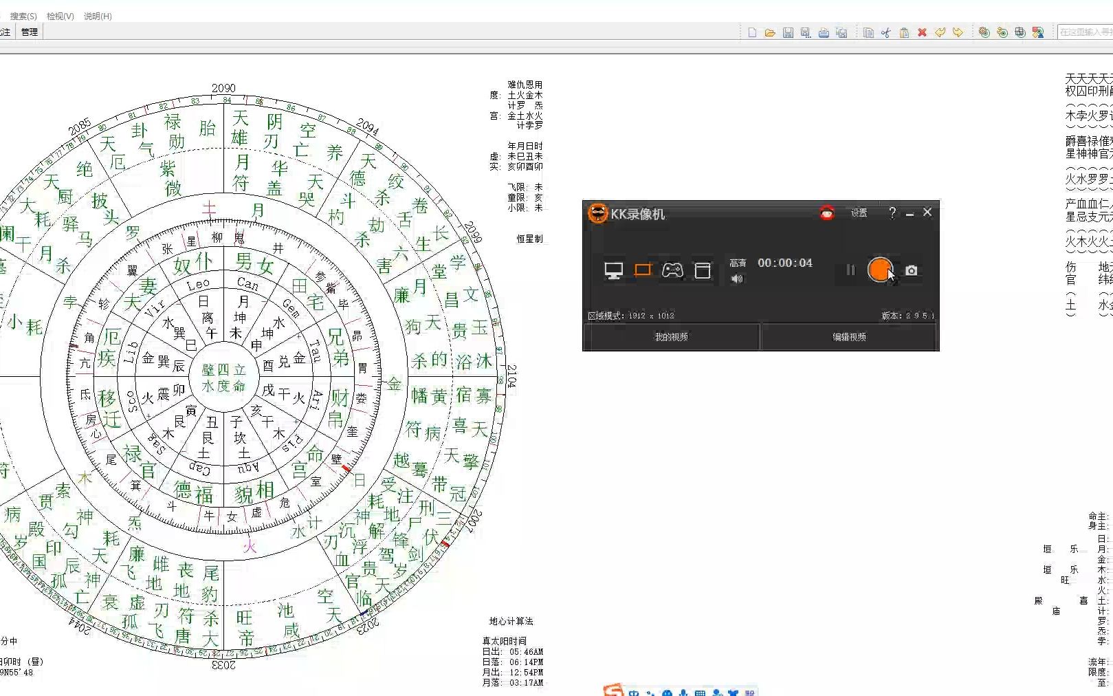
Task: Click the red X Delete icon
Action: pos(922,32)
